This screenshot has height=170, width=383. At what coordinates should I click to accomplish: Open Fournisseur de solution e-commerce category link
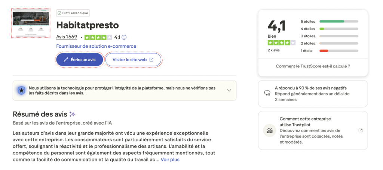click(x=96, y=46)
